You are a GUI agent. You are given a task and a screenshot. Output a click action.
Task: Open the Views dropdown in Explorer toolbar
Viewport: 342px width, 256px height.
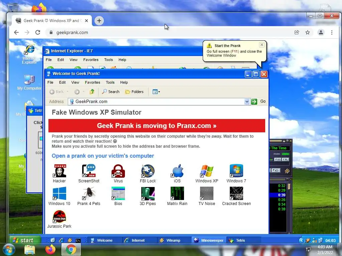point(156,92)
